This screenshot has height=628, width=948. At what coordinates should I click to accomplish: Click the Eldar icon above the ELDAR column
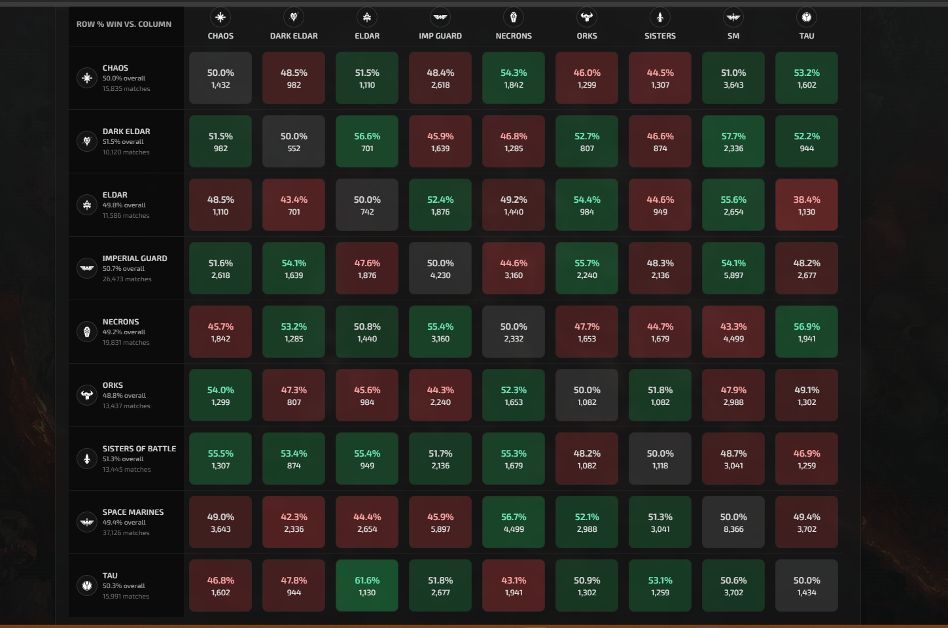(x=367, y=17)
